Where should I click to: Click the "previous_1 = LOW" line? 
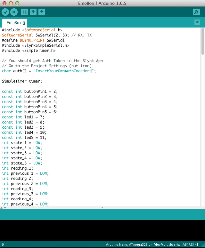[x=25, y=173]
